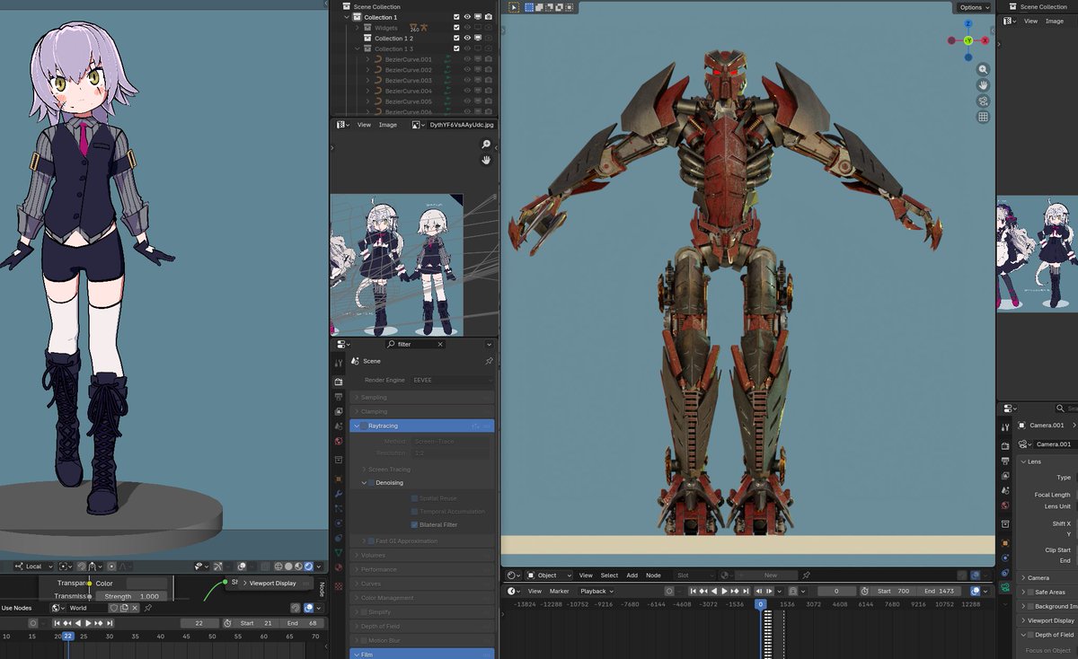1078x659 pixels.
Task: Click the End frame 1473 field
Action: click(939, 591)
